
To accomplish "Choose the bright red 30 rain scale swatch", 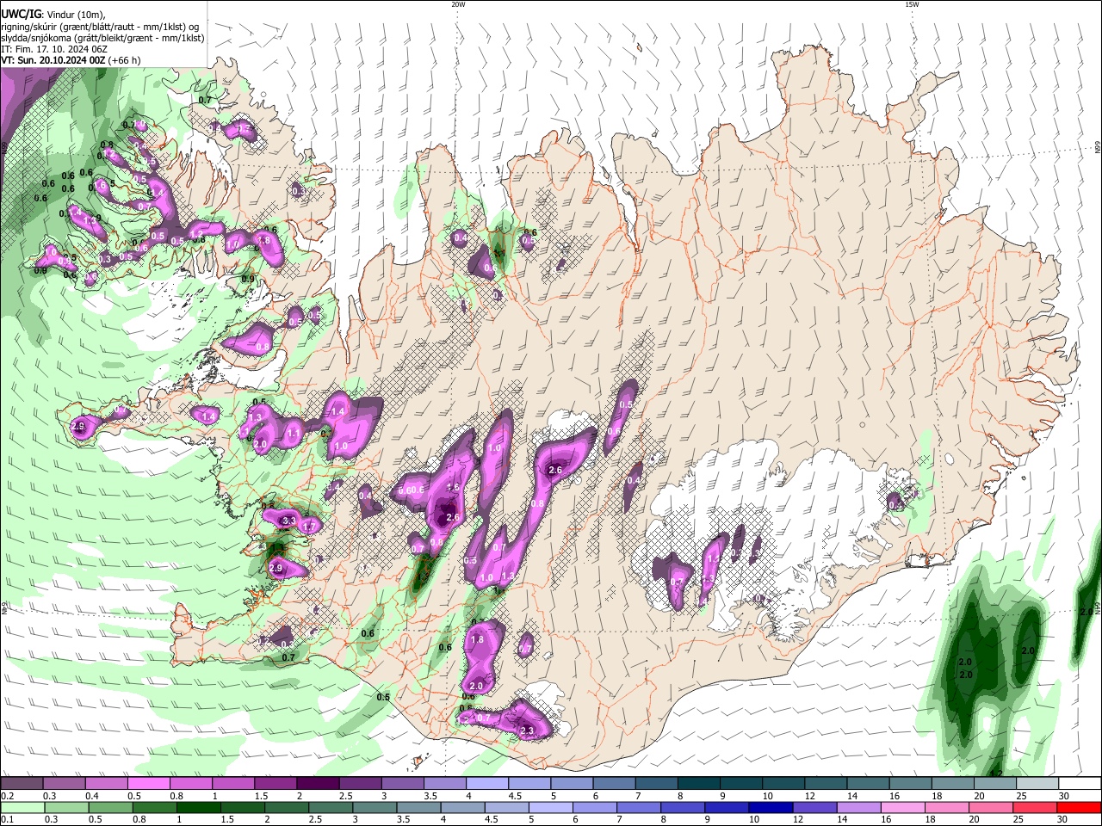I will pos(1080,807).
